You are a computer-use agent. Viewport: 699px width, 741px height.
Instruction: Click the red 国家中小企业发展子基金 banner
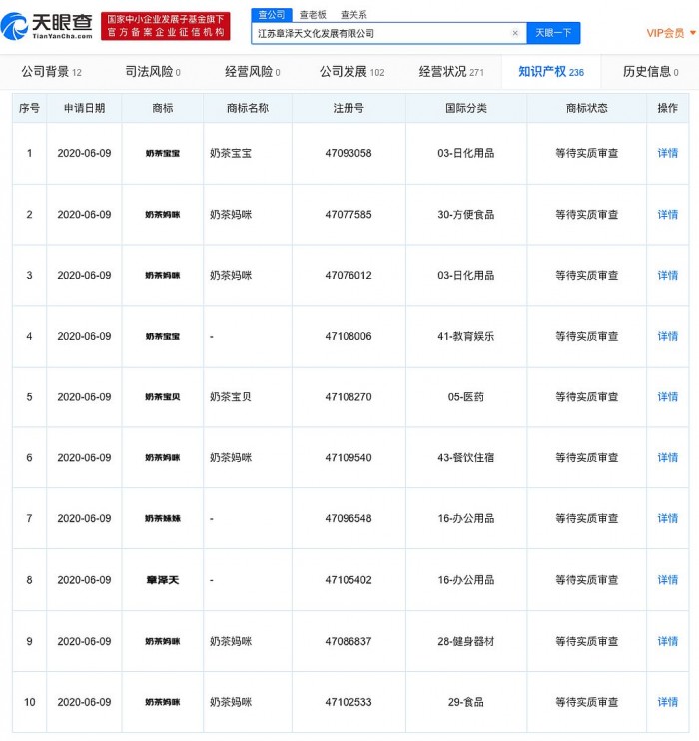tap(166, 26)
